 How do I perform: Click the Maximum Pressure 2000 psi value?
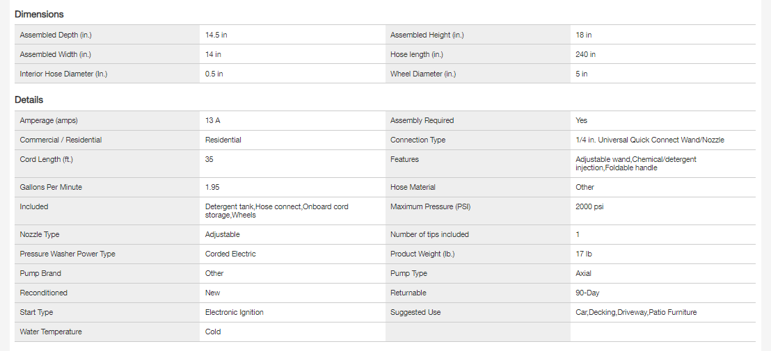point(589,206)
